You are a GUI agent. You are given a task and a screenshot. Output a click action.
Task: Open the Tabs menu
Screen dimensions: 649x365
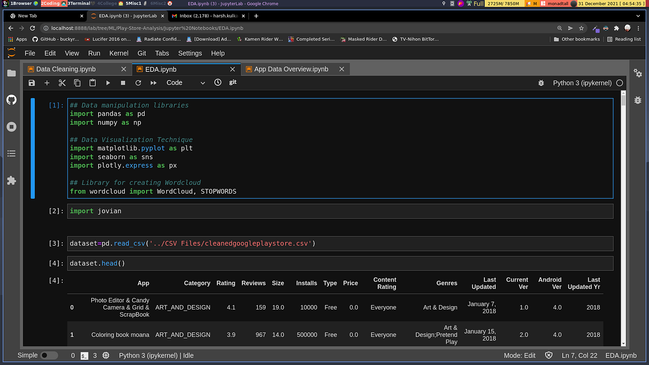(x=162, y=53)
